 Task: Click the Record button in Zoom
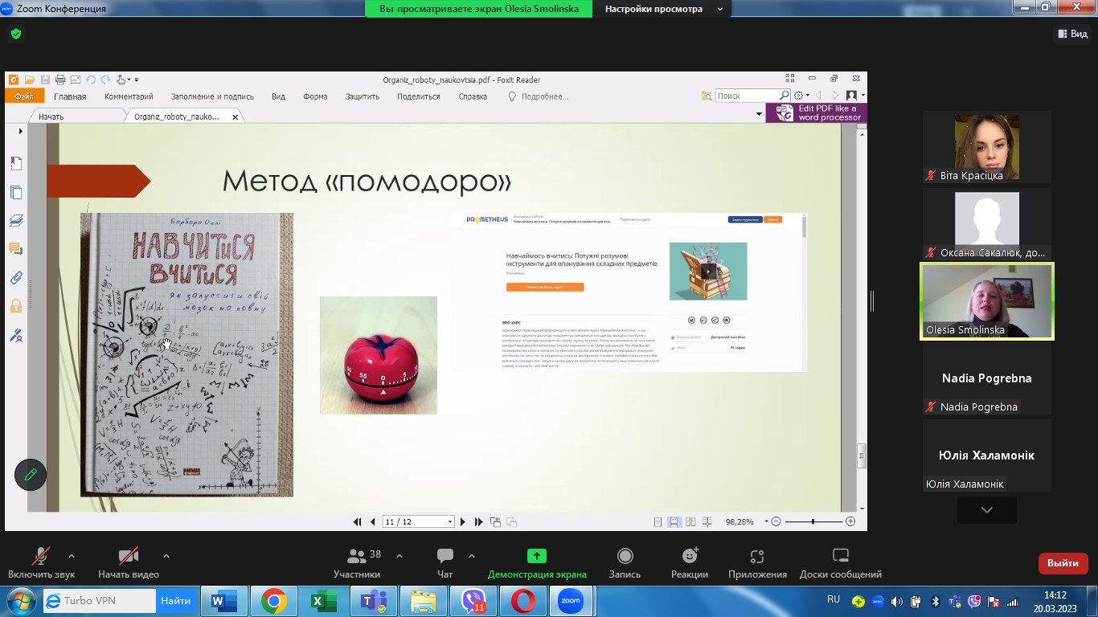tap(625, 562)
